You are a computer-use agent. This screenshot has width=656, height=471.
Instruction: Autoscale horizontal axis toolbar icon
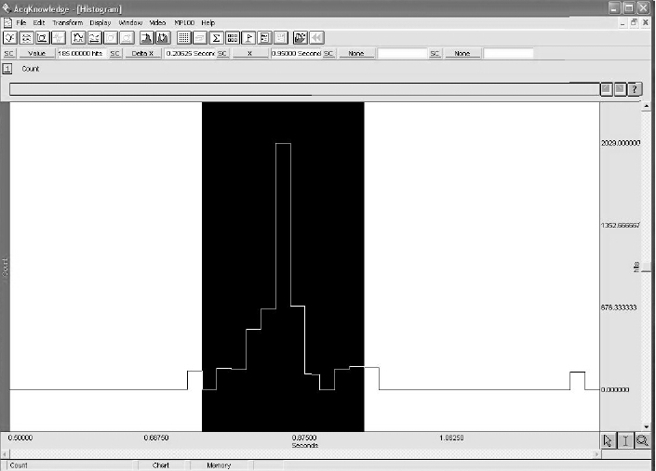95,38
